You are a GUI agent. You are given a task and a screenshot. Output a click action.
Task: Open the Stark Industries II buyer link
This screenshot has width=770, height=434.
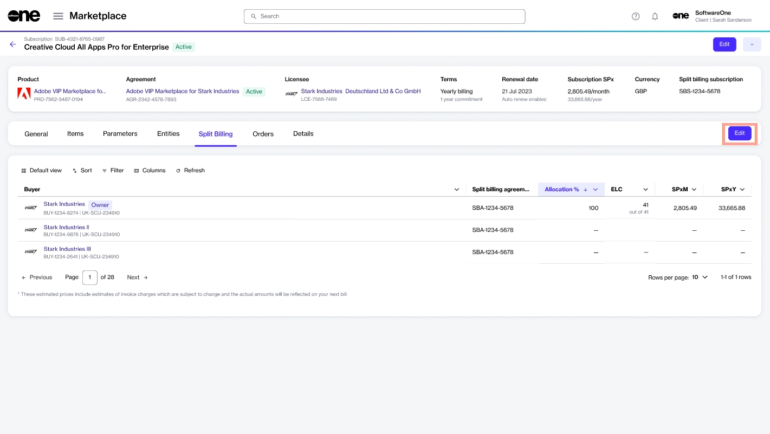[x=66, y=227]
